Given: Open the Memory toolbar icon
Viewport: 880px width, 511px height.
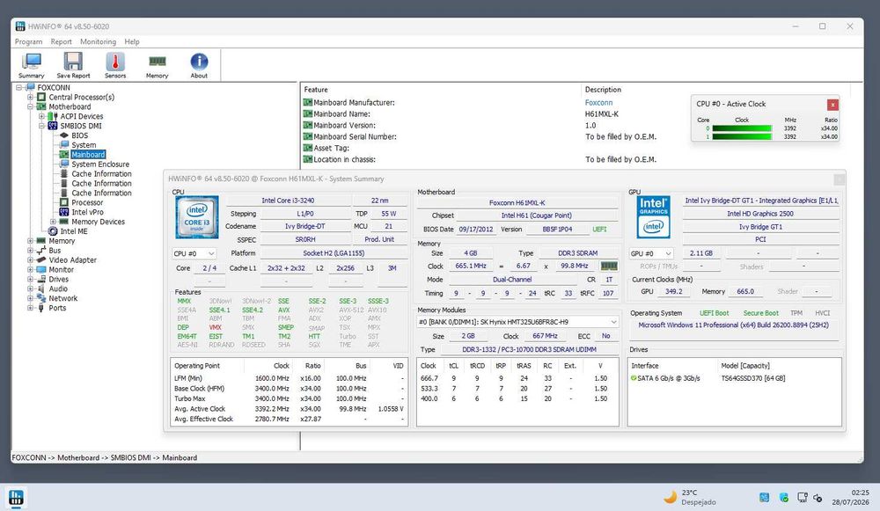Looking at the screenshot, I should (158, 65).
